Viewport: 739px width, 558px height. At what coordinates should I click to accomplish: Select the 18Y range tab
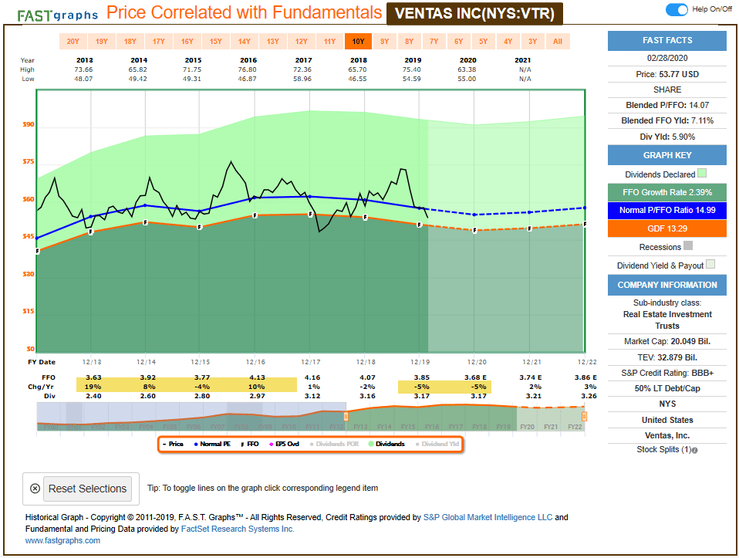130,42
